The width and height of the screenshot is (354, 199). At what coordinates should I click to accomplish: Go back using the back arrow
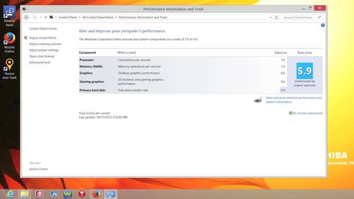coord(27,17)
